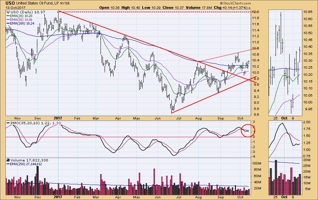
Task: Click the Mar label under the volume panel
Action: (x=96, y=197)
